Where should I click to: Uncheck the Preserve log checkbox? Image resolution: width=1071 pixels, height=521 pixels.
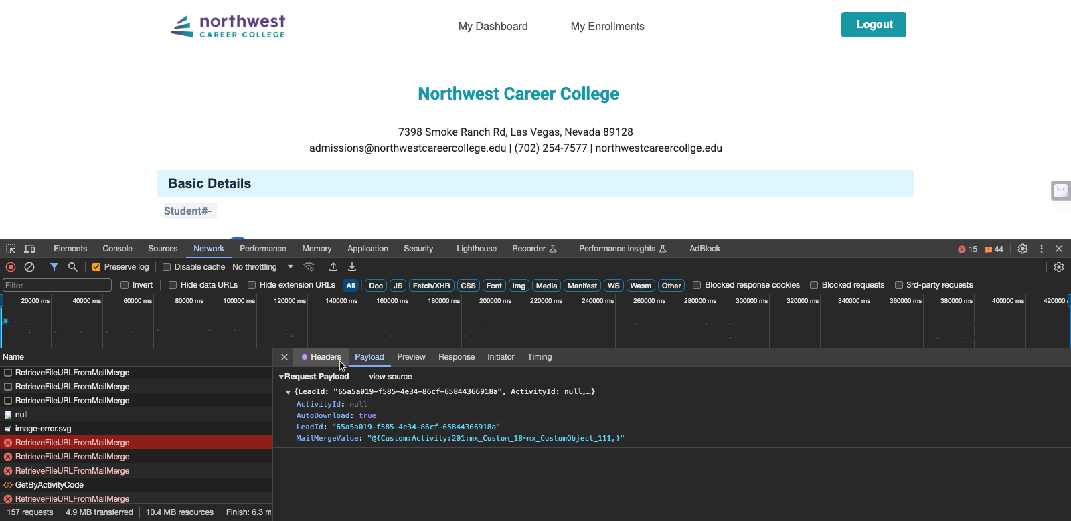(96, 267)
